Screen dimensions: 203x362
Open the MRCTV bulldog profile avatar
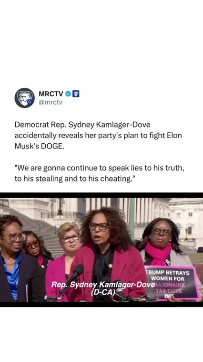click(x=25, y=98)
